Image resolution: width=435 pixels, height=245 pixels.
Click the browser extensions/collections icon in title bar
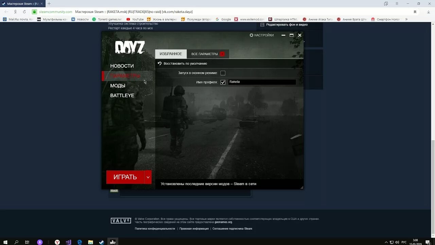pos(386,3)
